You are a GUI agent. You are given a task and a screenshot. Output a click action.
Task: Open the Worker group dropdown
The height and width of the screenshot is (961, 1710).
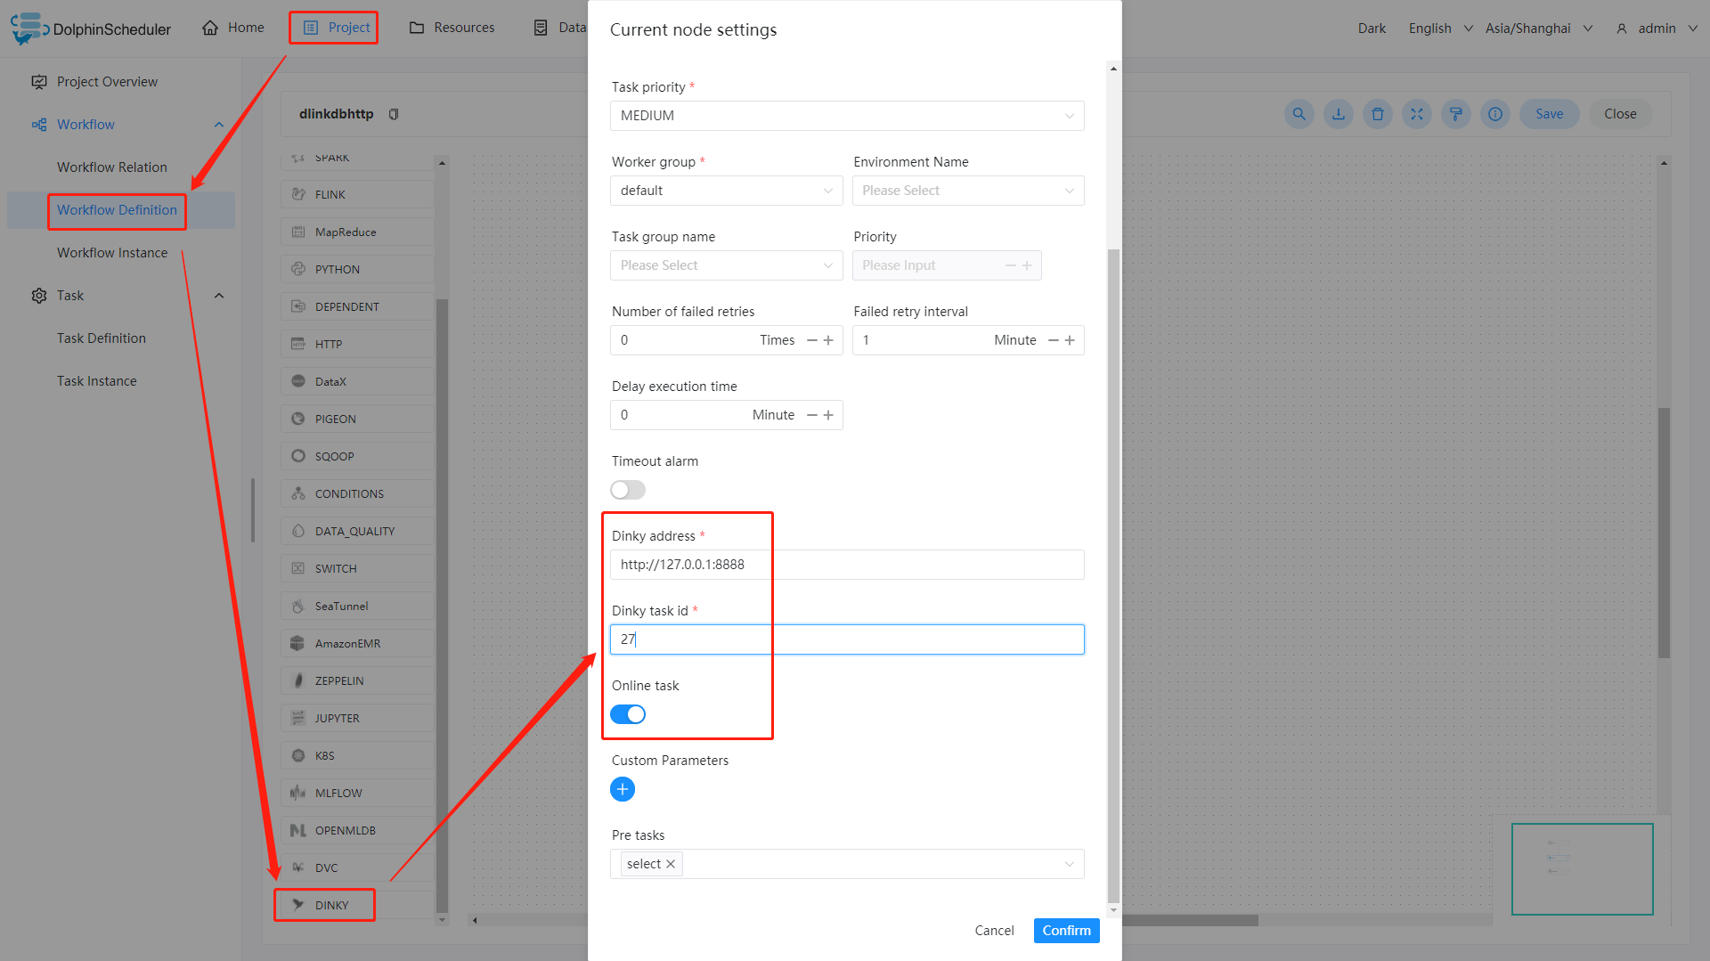coord(726,191)
